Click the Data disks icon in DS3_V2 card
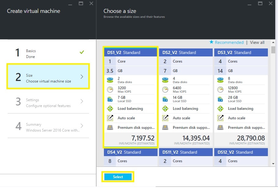278x188 pixels. click(220, 80)
